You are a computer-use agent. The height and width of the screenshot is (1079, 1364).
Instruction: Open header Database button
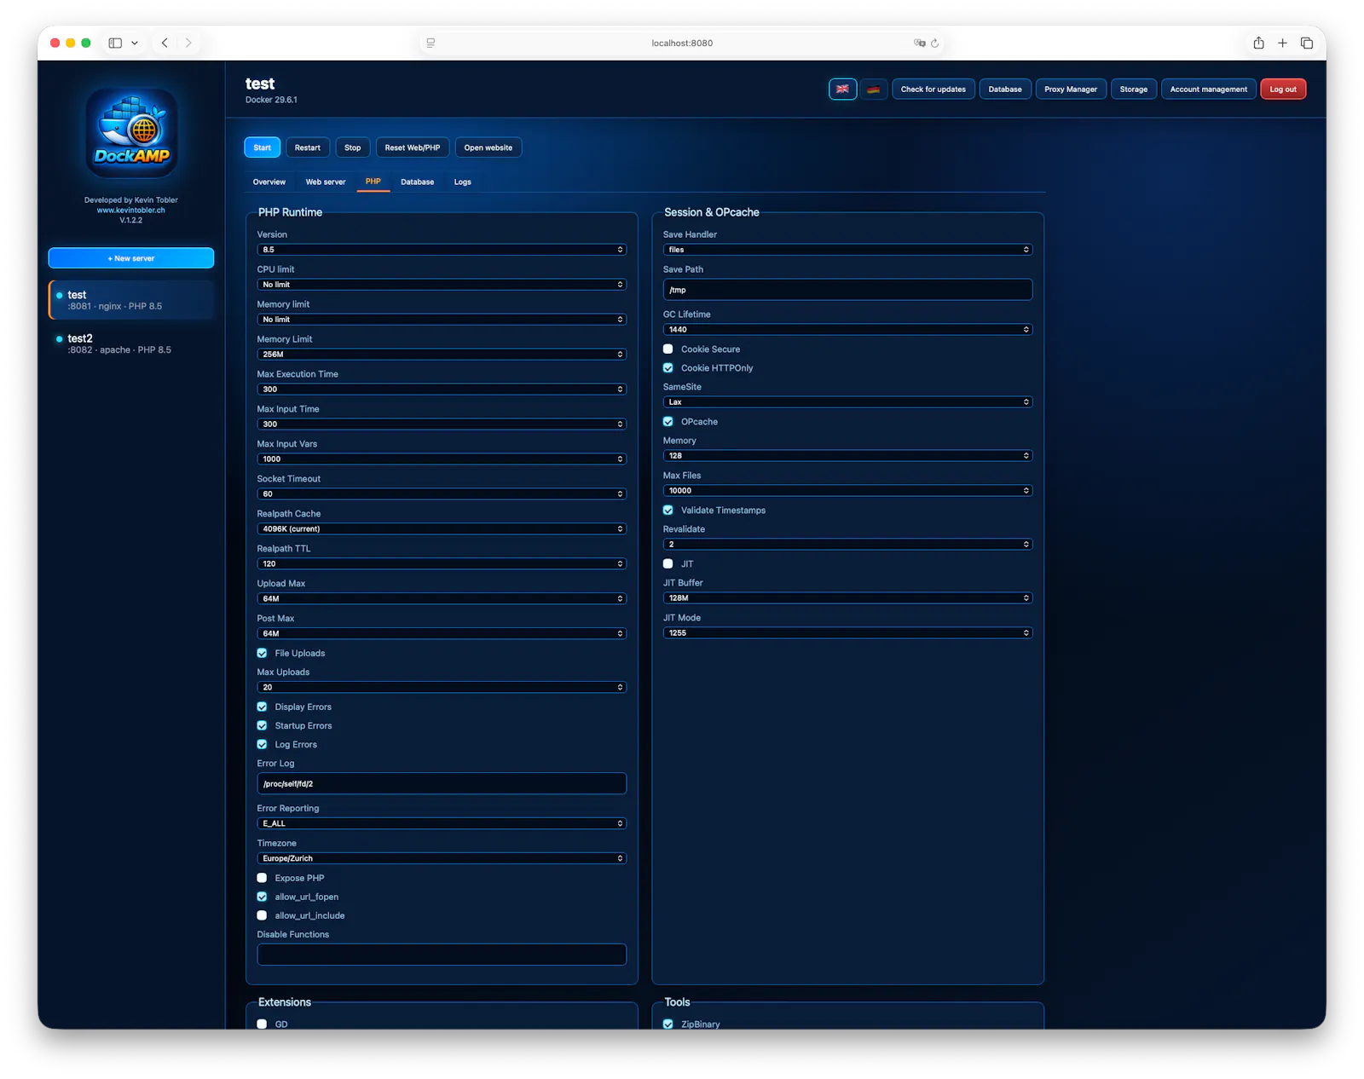coord(1005,89)
